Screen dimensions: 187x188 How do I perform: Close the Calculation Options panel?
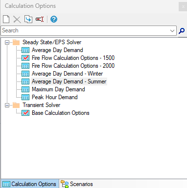point(183,7)
